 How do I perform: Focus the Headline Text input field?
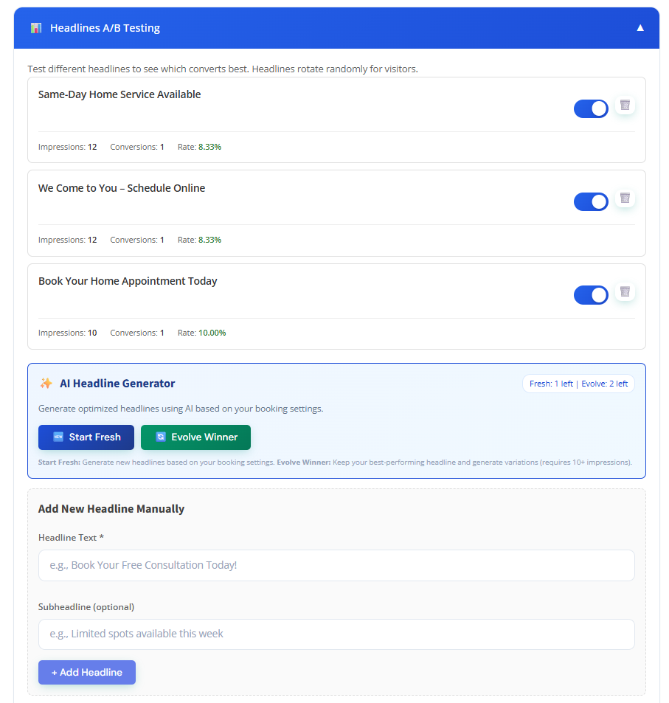coord(336,565)
